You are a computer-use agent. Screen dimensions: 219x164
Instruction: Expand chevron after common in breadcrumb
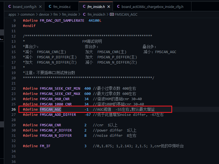point(37,15)
